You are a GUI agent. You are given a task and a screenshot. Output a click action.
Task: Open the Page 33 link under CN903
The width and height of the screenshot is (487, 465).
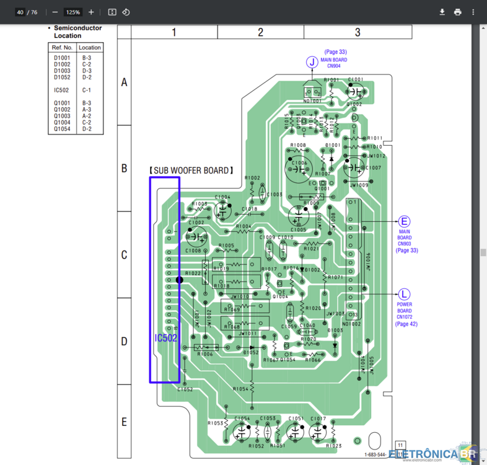406,250
